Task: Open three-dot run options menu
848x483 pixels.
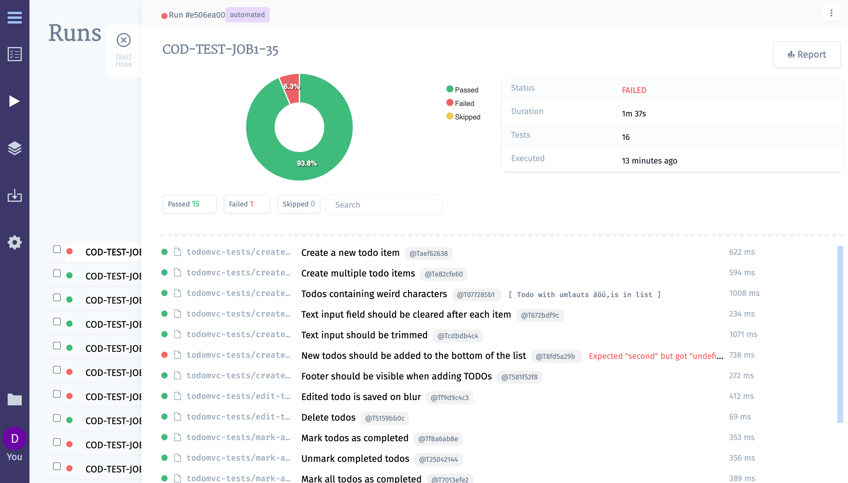Action: pos(831,13)
